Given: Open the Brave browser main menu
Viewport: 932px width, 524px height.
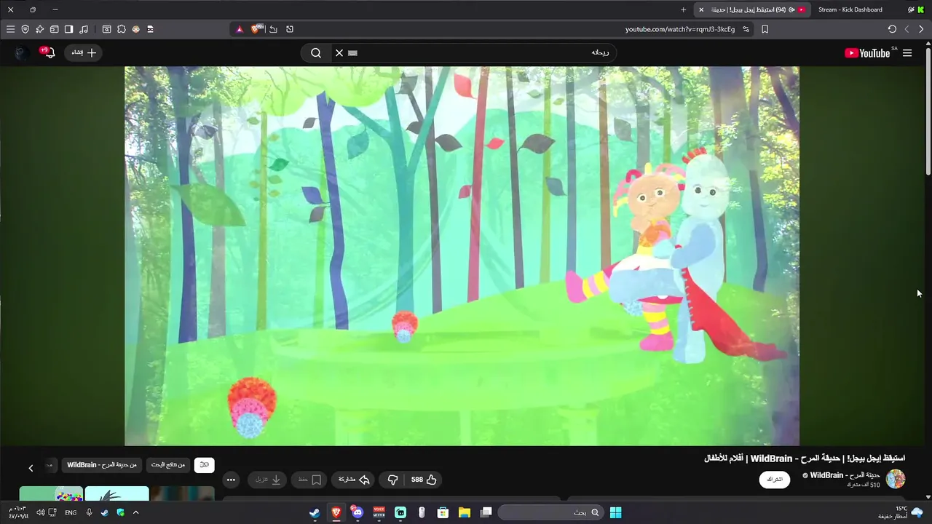Looking at the screenshot, I should 10,29.
